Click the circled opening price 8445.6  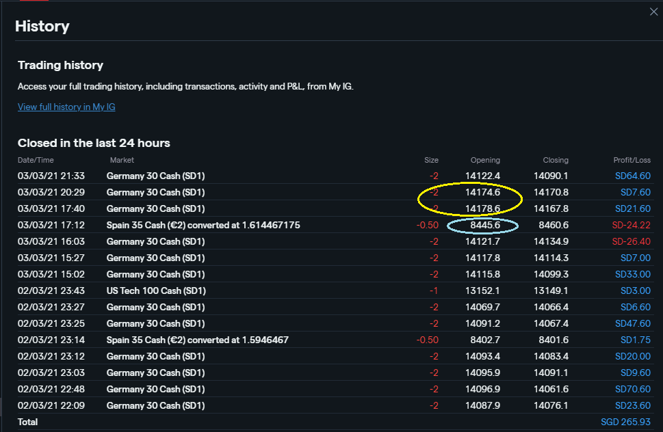click(x=484, y=225)
